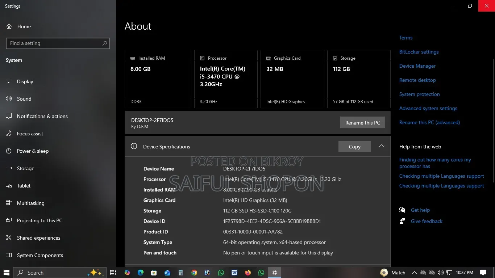Click the Rename this PC button
The height and width of the screenshot is (278, 495).
click(x=362, y=123)
